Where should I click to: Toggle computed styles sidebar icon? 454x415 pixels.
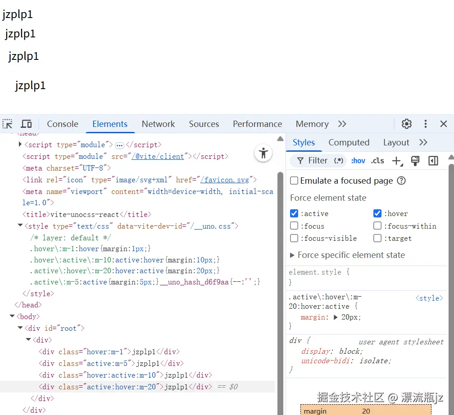pos(433,161)
